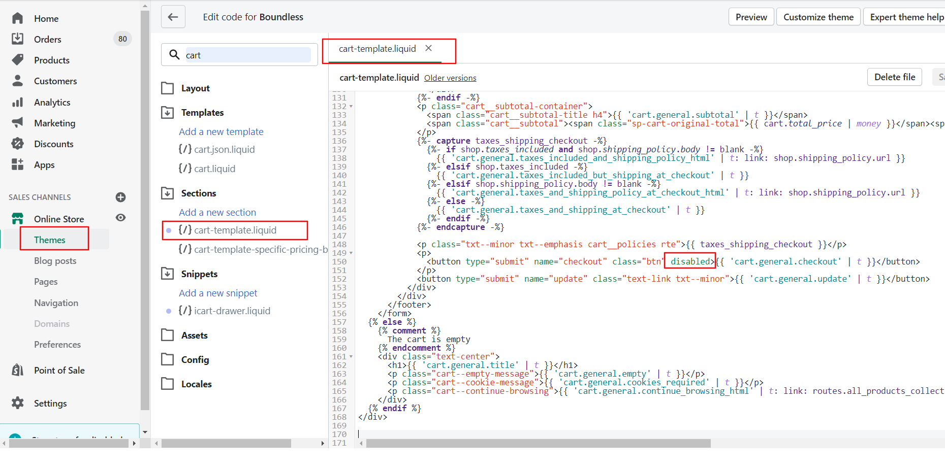
Task: Click the Customers person icon
Action: 18,81
